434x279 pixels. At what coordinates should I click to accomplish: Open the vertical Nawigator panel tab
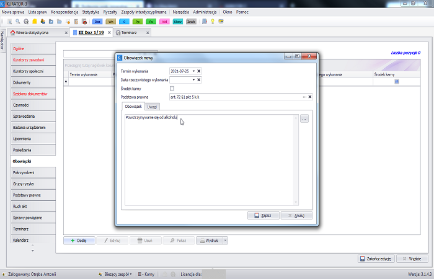(2, 40)
